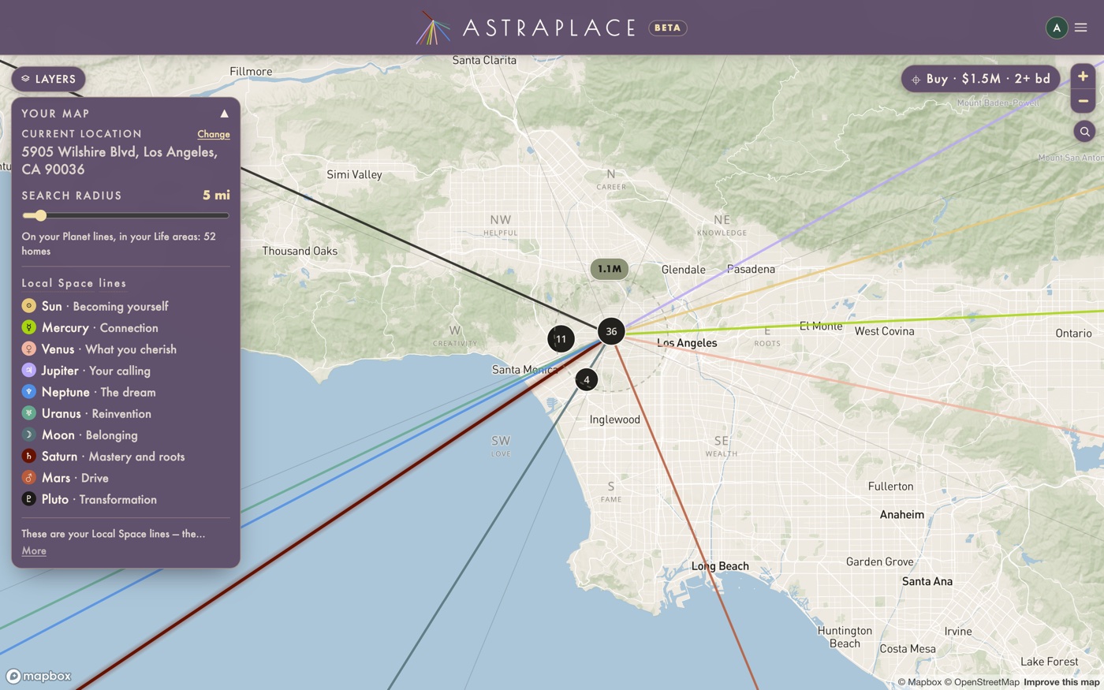Open the map search magnifier

1084,132
